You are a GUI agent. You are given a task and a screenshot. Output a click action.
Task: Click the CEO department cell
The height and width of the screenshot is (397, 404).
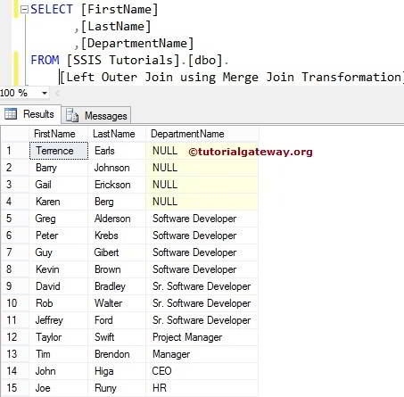[x=202, y=371]
